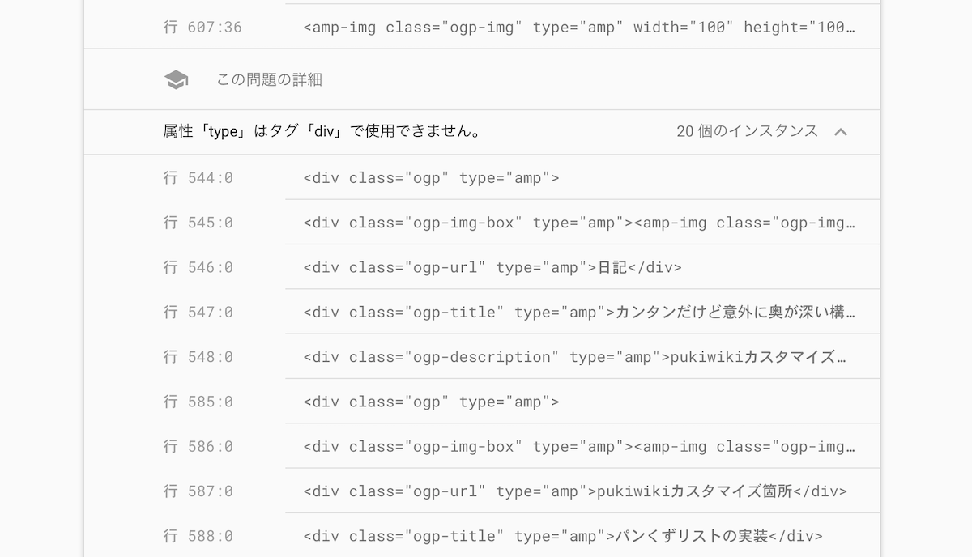Click the graduation cap learn icon
This screenshot has height=557, width=972.
[175, 79]
